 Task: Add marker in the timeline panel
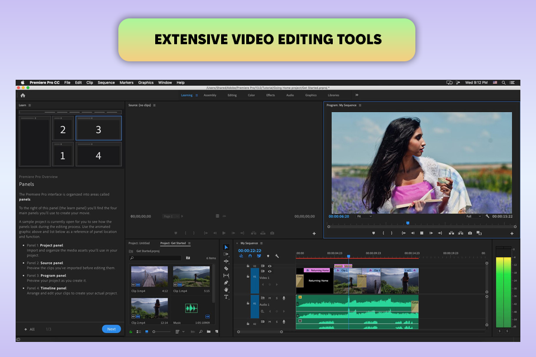(x=268, y=256)
